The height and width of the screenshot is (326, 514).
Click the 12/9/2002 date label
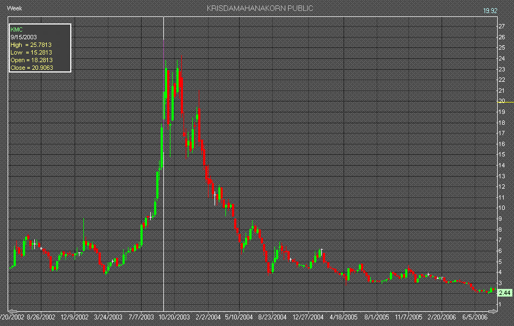(75, 317)
